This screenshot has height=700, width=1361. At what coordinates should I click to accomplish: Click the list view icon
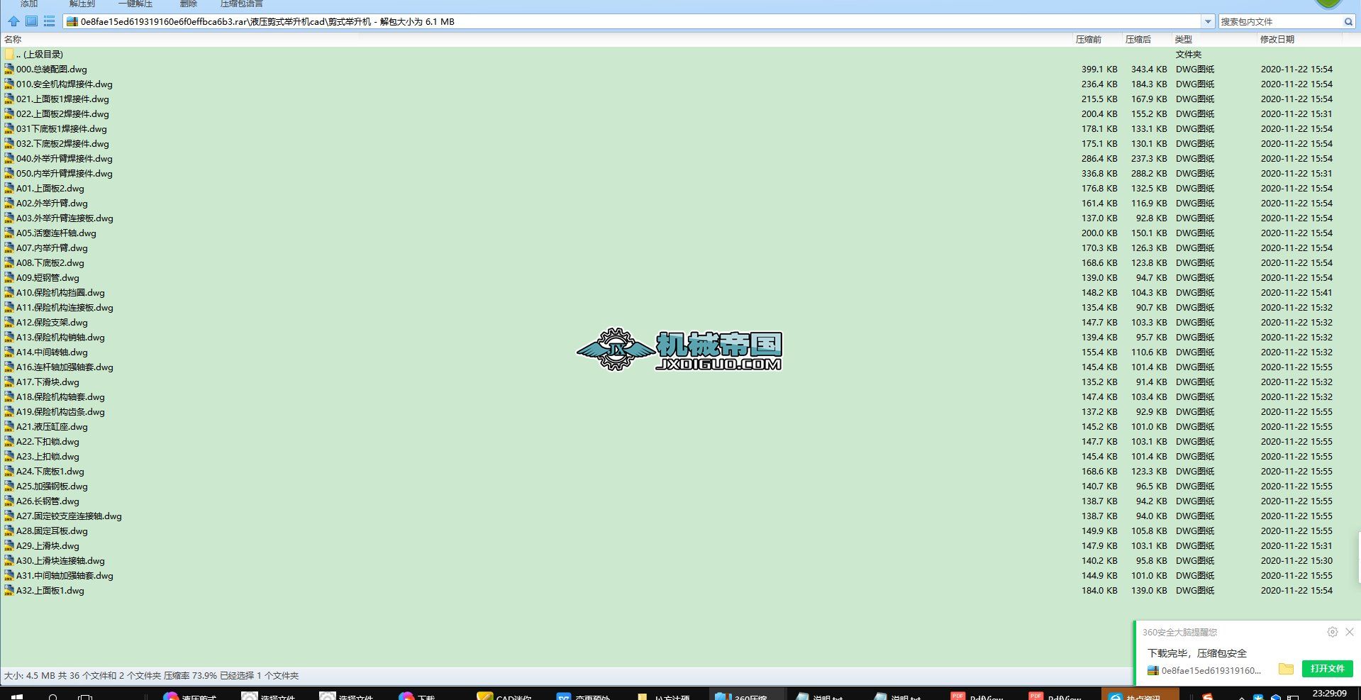click(49, 21)
